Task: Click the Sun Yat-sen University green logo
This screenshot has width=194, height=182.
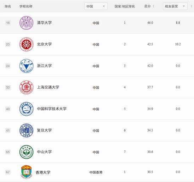Action: (x=26, y=152)
